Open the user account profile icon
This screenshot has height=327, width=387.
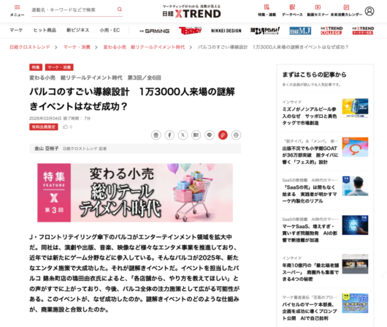[x=369, y=11]
